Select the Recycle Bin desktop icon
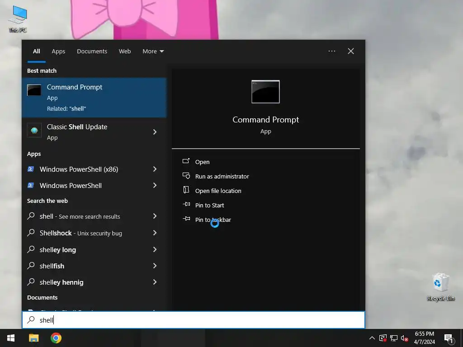 coord(440,287)
